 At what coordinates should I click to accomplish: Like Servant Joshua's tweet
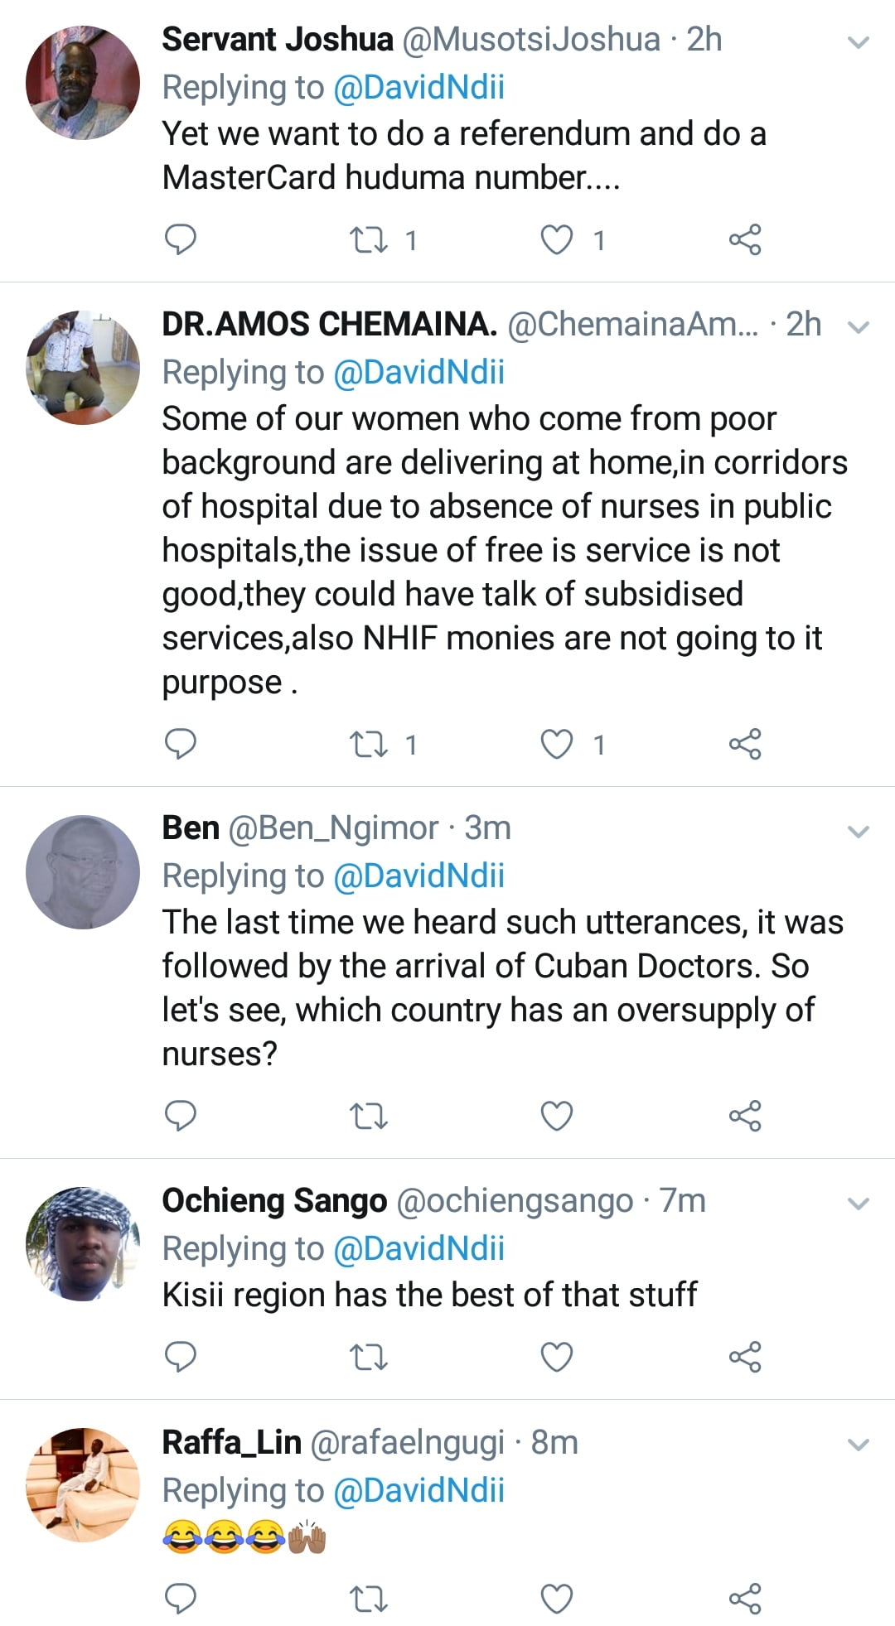tap(557, 240)
